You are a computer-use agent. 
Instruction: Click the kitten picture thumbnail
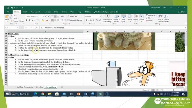(124, 41)
